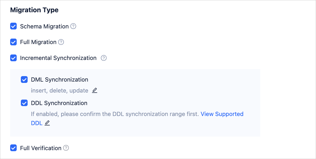Click the Schema Migration label text
Screen dimensions: 316x159
[44, 26]
